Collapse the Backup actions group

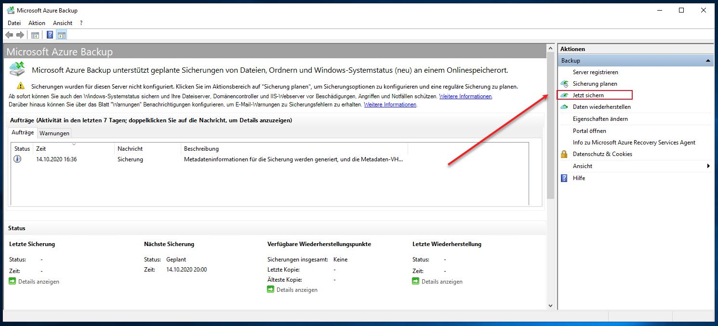click(x=708, y=60)
